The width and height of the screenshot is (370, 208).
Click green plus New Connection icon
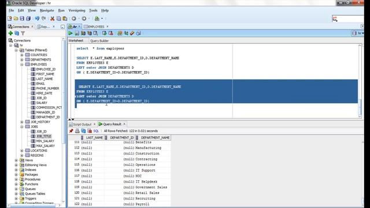coord(10,34)
